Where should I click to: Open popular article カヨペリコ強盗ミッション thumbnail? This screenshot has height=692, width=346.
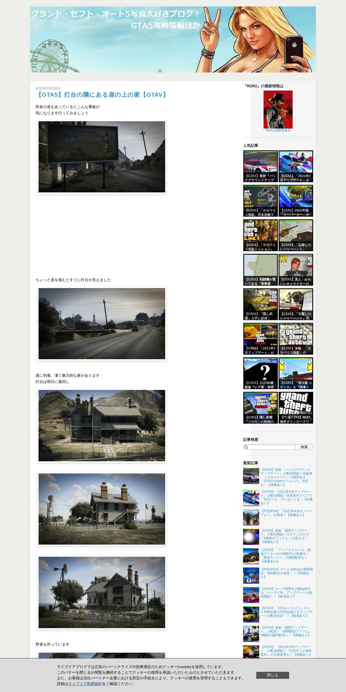[x=260, y=235]
